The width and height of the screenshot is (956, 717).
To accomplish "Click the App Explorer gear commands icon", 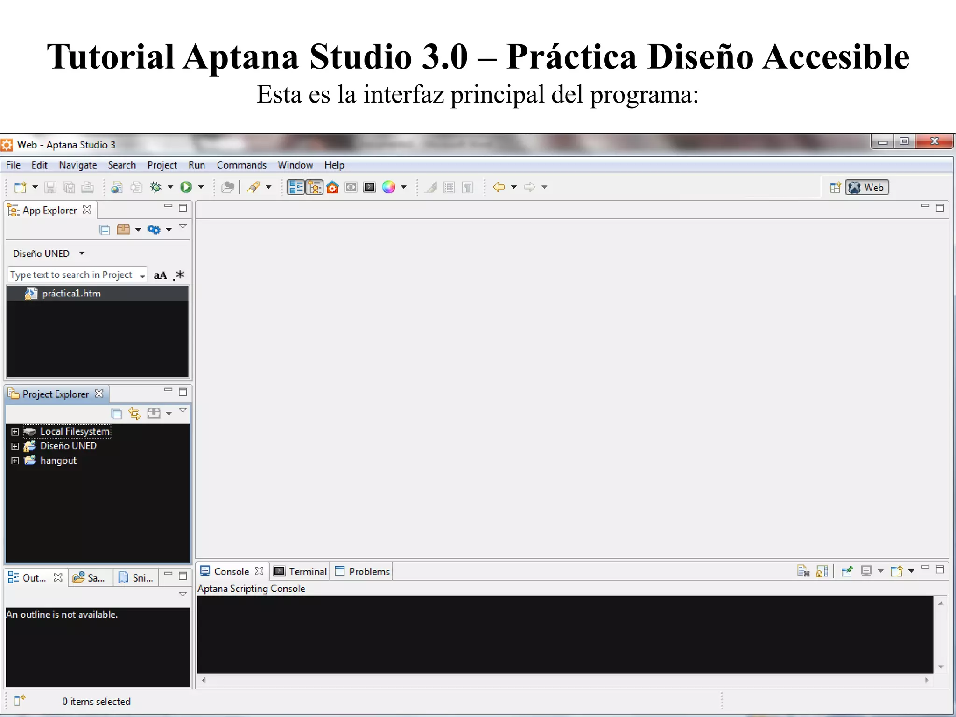I will (x=154, y=229).
